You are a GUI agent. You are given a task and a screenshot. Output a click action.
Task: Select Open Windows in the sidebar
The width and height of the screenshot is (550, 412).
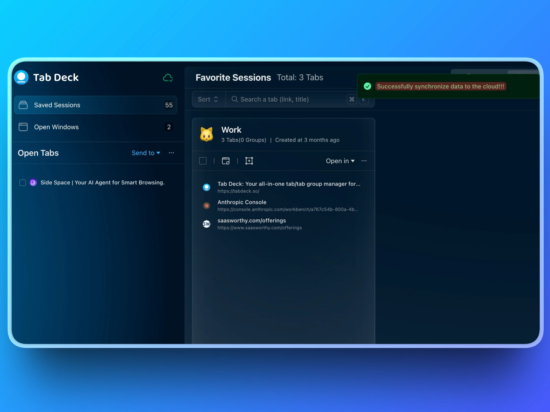click(x=56, y=127)
